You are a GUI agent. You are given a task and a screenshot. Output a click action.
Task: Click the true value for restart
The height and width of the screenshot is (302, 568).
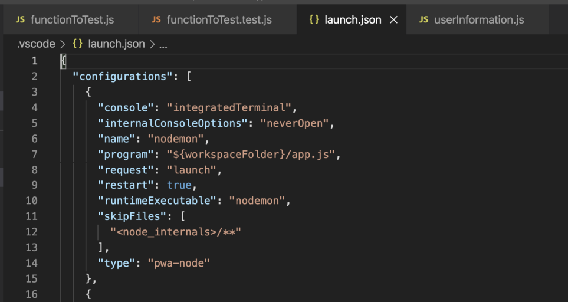point(179,185)
